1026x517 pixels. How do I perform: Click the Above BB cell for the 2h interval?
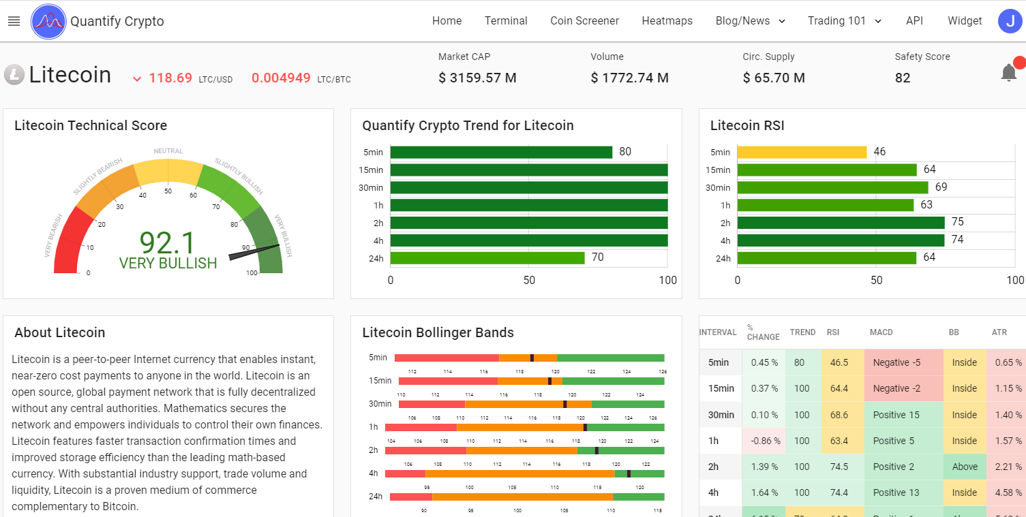965,467
